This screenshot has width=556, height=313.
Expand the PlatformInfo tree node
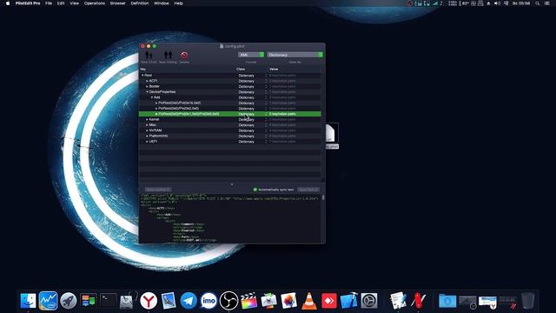coord(147,136)
